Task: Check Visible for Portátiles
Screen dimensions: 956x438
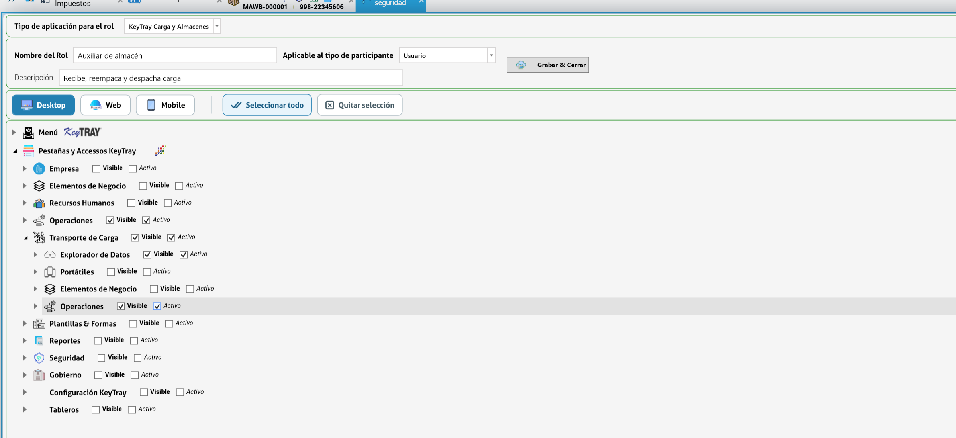Action: tap(111, 272)
